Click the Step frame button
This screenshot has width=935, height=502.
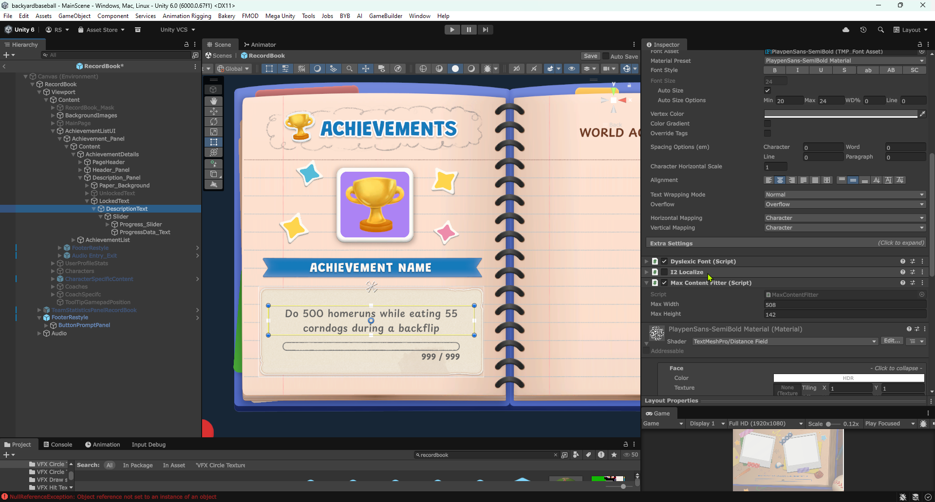(486, 30)
